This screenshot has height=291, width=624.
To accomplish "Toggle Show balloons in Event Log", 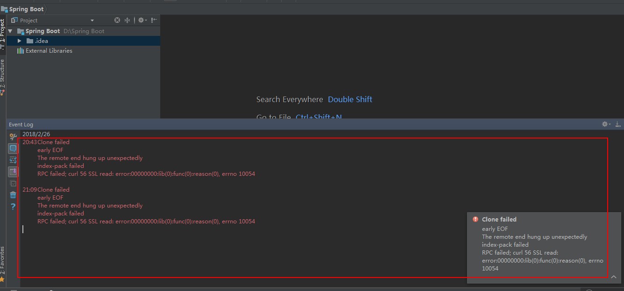I will click(13, 148).
